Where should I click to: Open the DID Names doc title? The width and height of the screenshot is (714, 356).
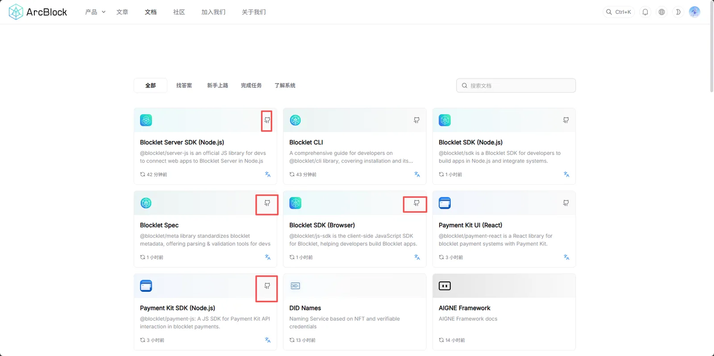point(305,308)
